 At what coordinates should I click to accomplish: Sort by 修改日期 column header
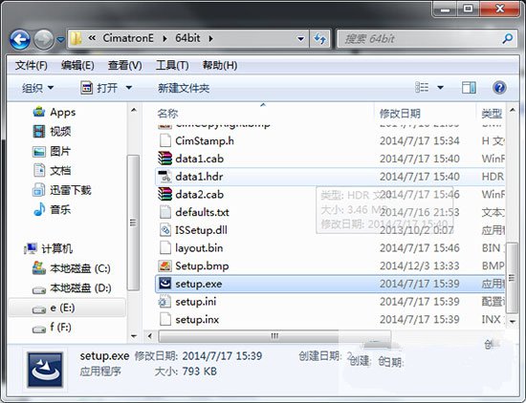coord(400,114)
